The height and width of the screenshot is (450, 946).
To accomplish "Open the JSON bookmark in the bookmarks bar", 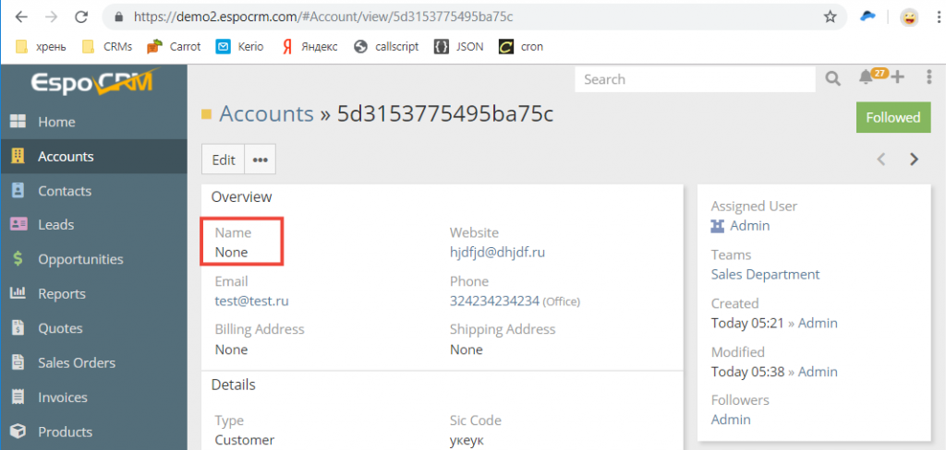I will [x=460, y=46].
